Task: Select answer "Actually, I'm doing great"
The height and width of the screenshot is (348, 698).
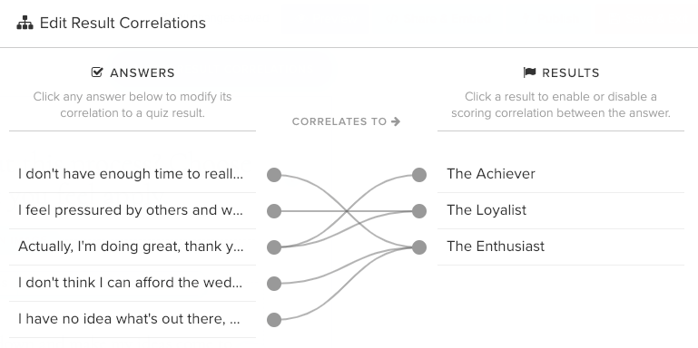Action: coord(133,247)
